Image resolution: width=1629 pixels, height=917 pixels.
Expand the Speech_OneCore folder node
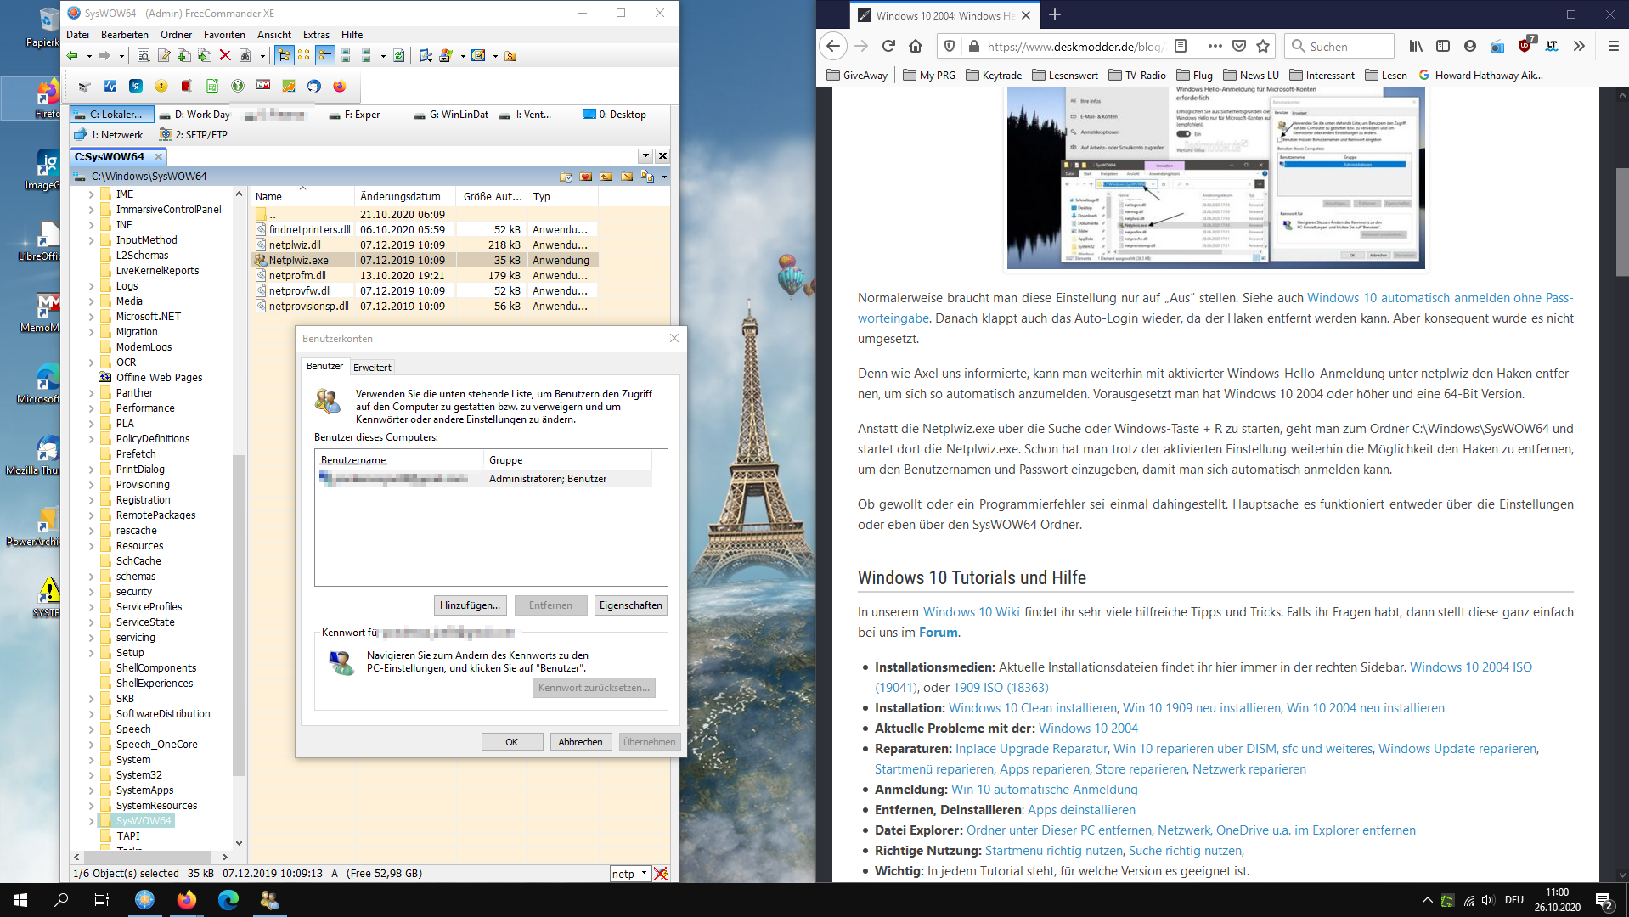pos(91,745)
